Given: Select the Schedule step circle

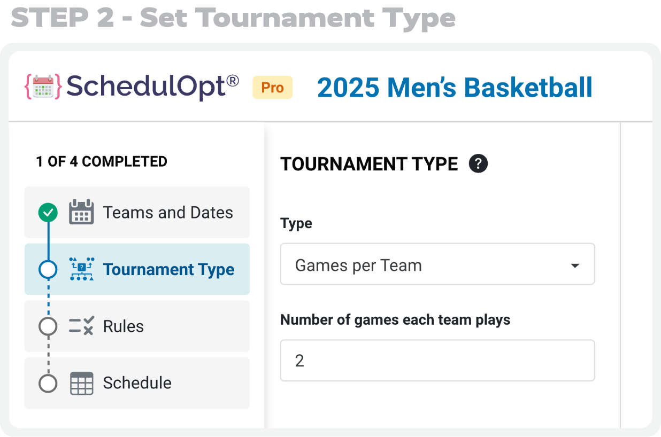Looking at the screenshot, I should pyautogui.click(x=48, y=383).
